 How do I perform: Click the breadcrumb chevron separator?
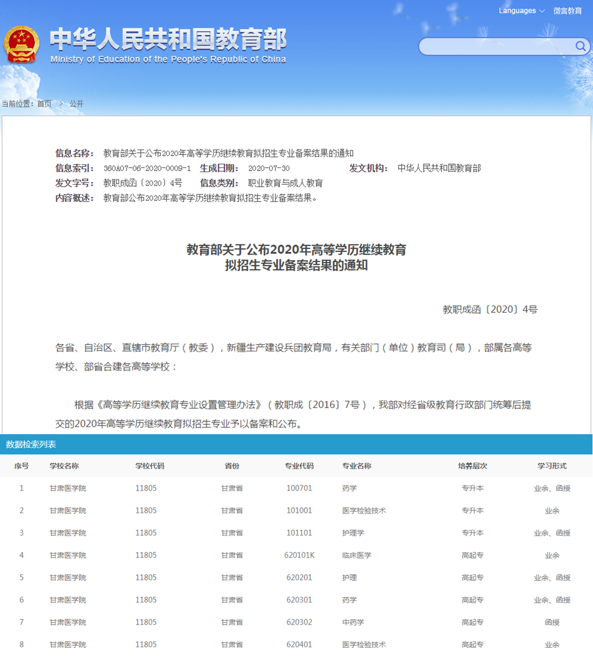[x=61, y=104]
